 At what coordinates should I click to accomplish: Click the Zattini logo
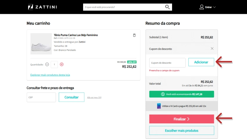tap(42, 7)
